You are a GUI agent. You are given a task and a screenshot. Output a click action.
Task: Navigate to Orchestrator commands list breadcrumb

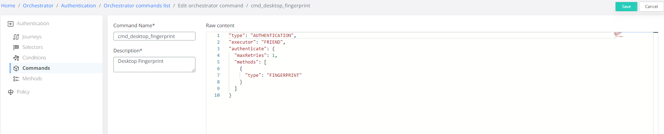137,6
